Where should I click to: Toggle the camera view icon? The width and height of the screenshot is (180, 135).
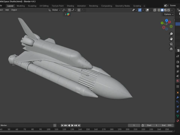pos(171,44)
